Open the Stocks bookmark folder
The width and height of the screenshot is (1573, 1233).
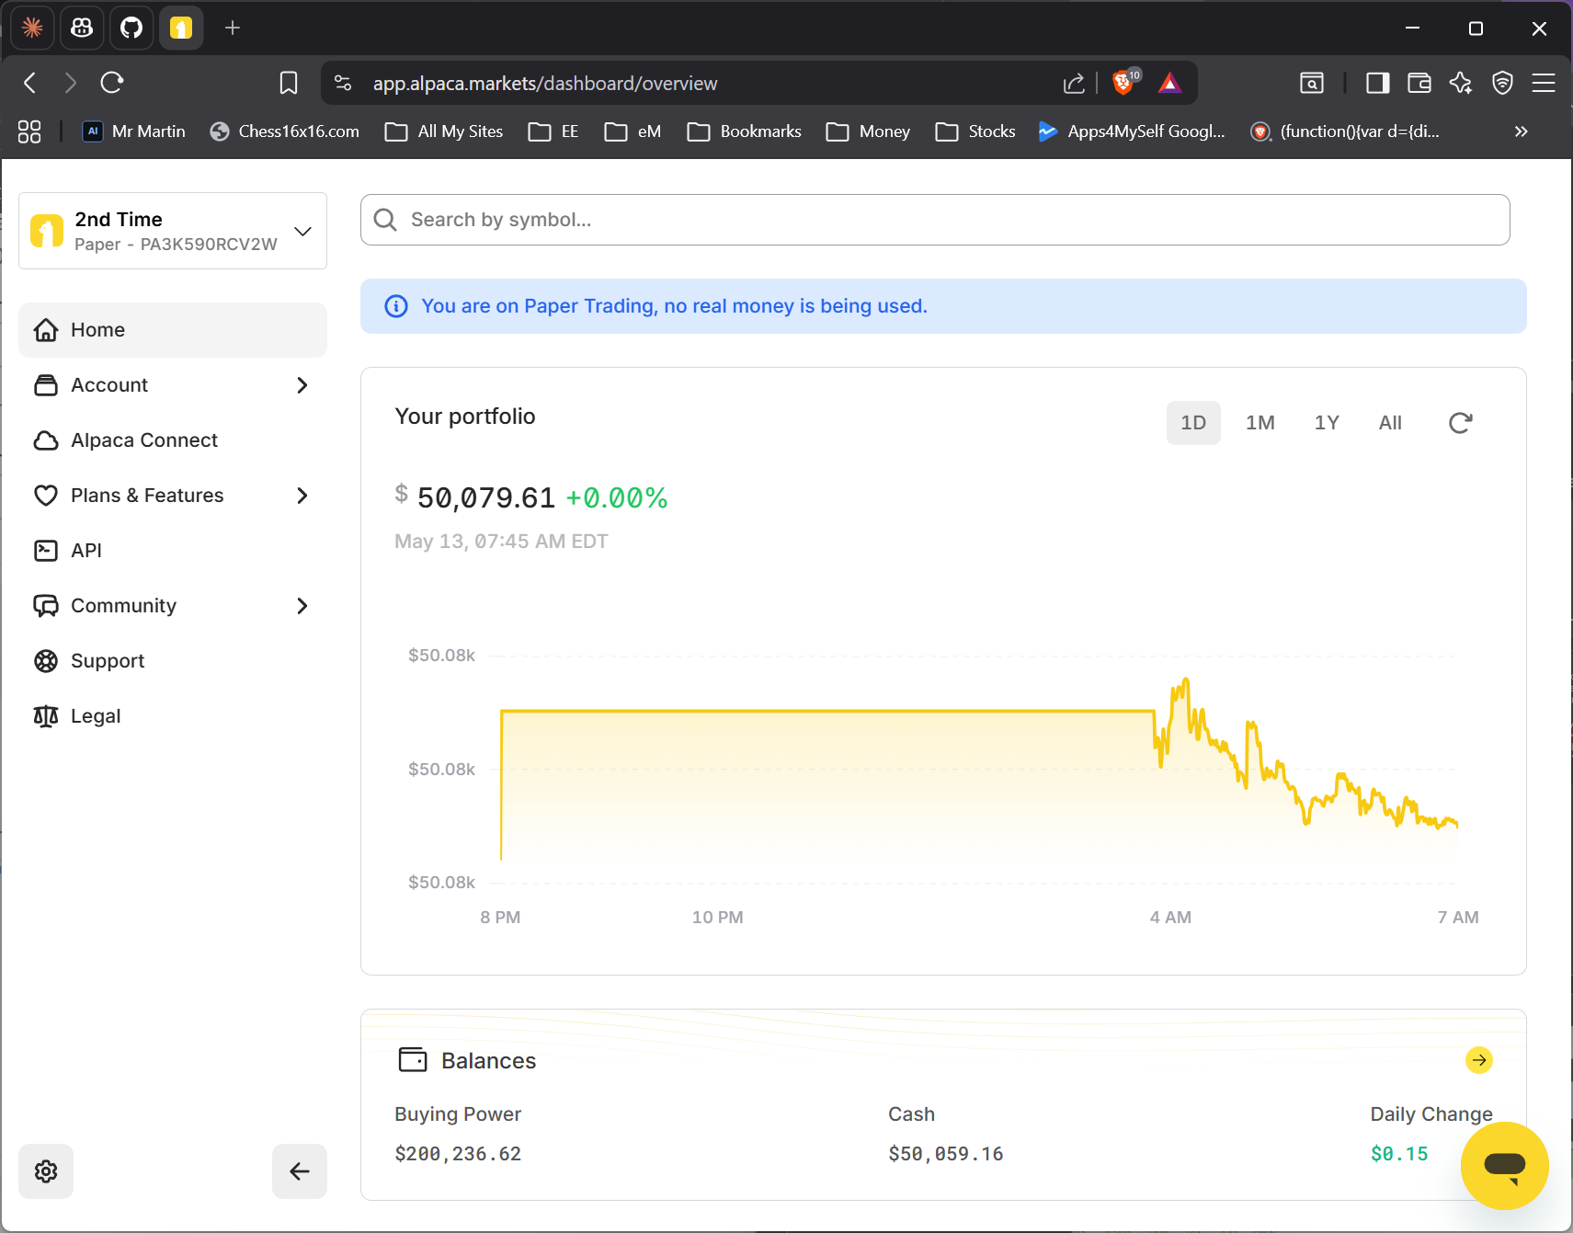975,131
